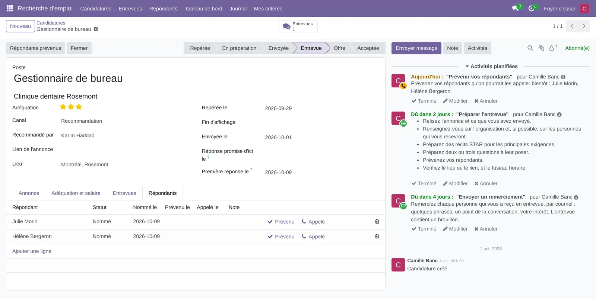Open the Entrevues stat button

[x=298, y=26]
